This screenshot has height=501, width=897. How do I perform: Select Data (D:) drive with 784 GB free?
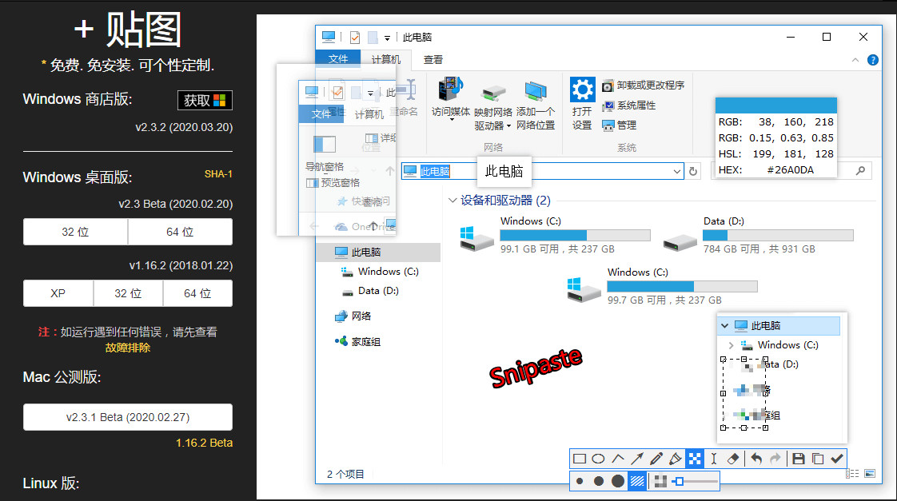pyautogui.click(x=758, y=235)
